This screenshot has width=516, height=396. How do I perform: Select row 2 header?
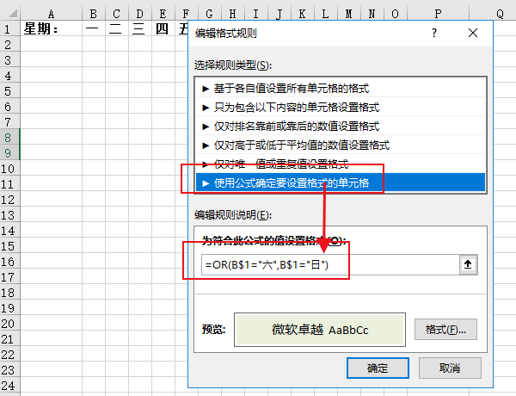[x=9, y=44]
